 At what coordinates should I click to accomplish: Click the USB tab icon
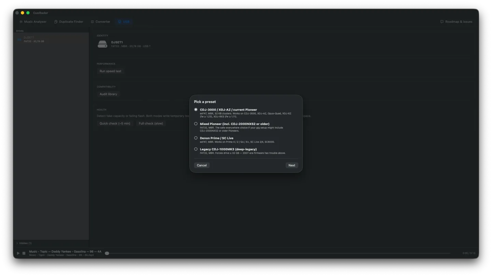point(120,22)
